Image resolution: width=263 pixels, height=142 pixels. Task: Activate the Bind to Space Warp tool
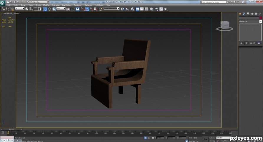(12, 9)
